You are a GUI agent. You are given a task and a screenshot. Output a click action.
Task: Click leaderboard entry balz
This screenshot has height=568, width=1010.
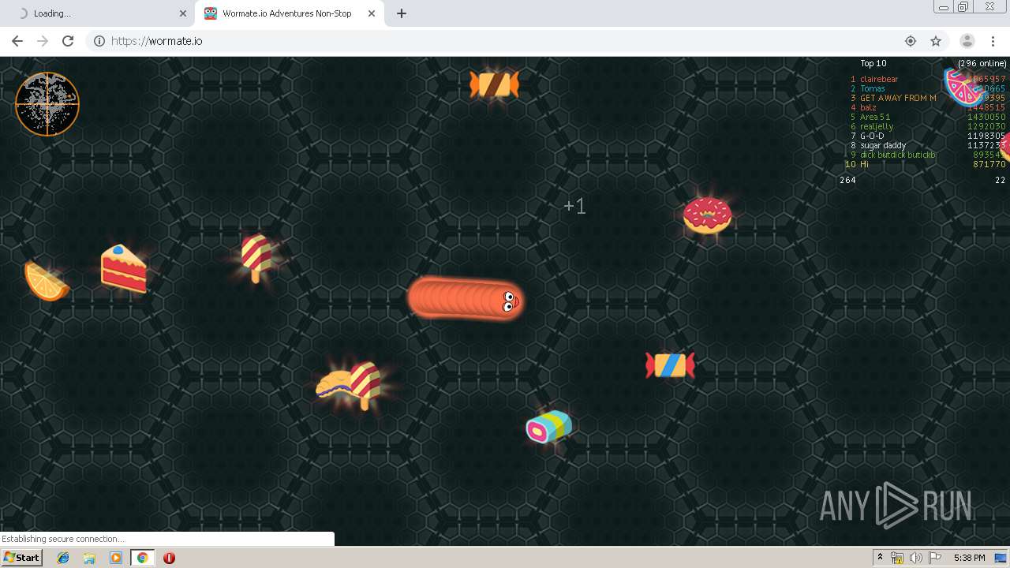coord(868,107)
